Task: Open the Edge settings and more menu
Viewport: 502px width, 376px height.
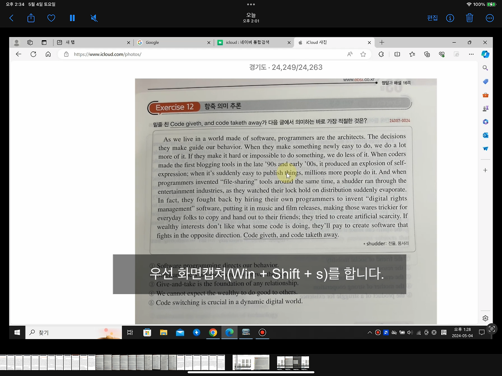Action: click(471, 54)
